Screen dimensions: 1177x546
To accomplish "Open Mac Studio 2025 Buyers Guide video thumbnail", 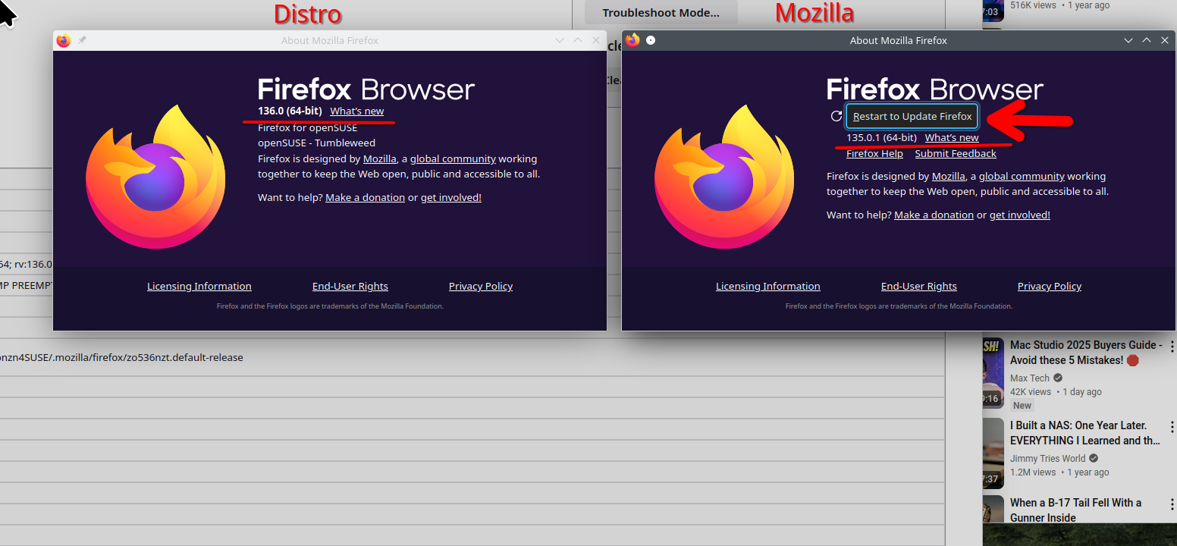I will click(993, 372).
